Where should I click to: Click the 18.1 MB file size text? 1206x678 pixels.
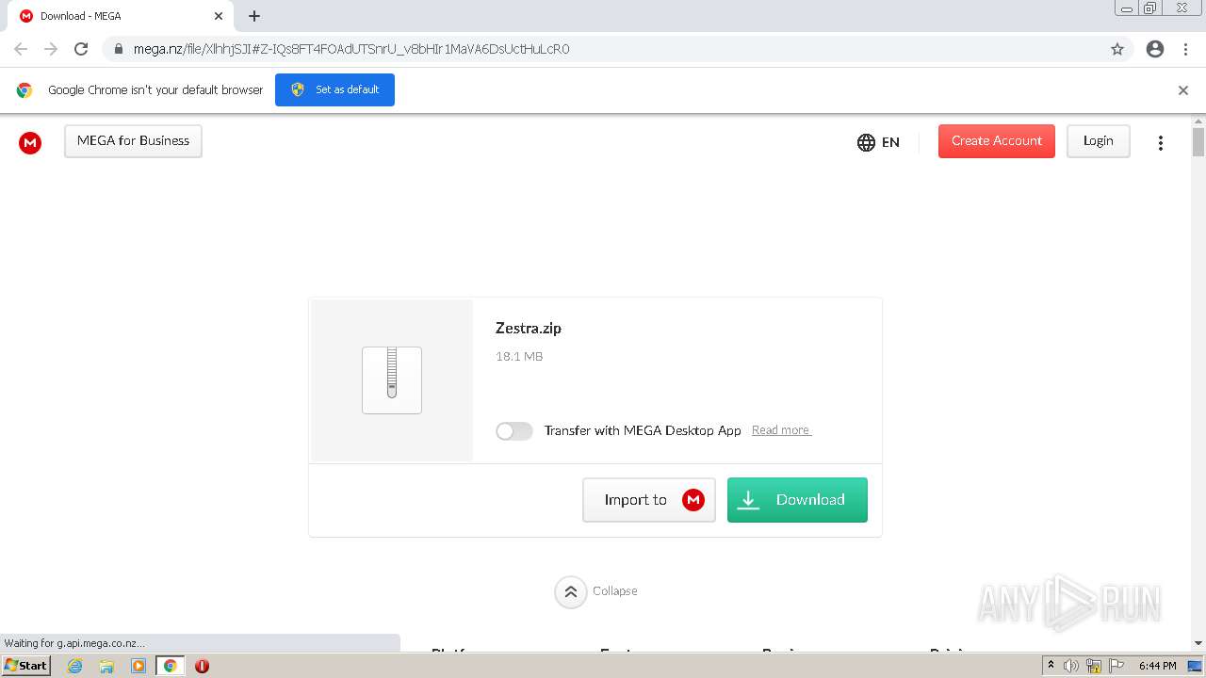[519, 357]
